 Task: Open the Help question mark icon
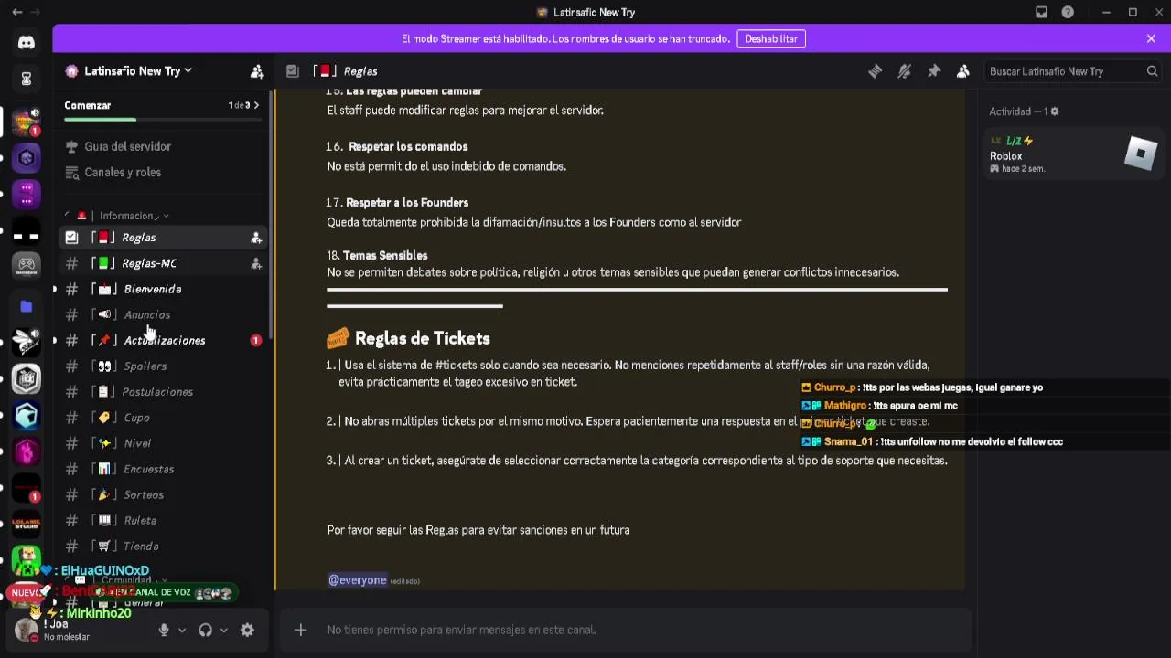point(1068,12)
